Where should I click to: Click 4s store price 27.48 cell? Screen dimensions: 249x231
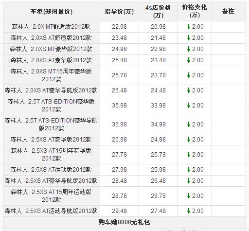tap(158, 211)
